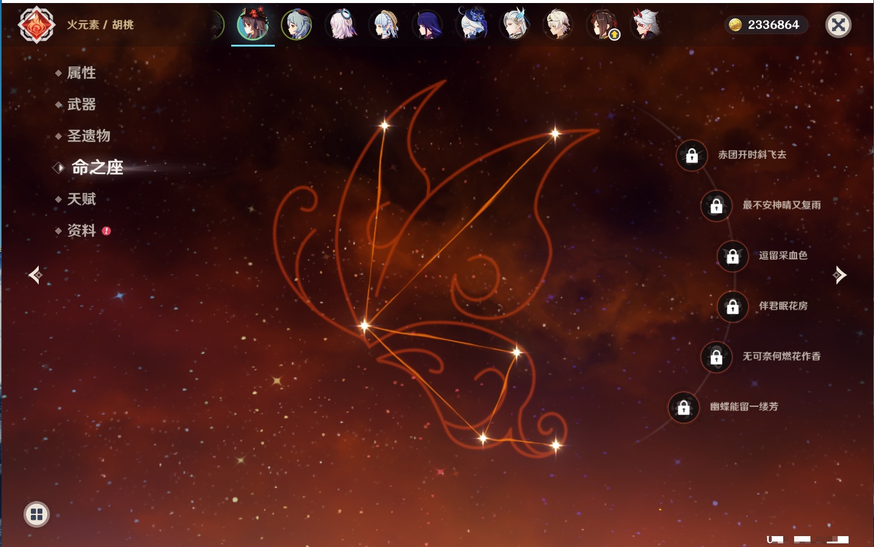The image size is (874, 547).
Task: Pick the dark purple-haired character avatar
Action: coord(428,25)
